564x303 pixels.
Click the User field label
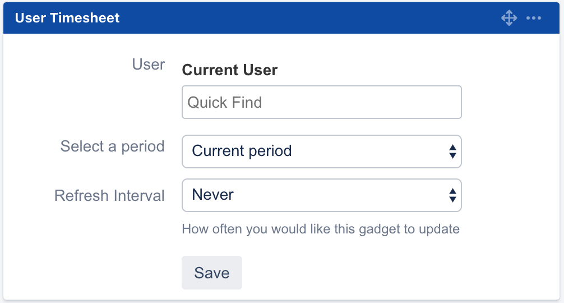click(x=149, y=65)
